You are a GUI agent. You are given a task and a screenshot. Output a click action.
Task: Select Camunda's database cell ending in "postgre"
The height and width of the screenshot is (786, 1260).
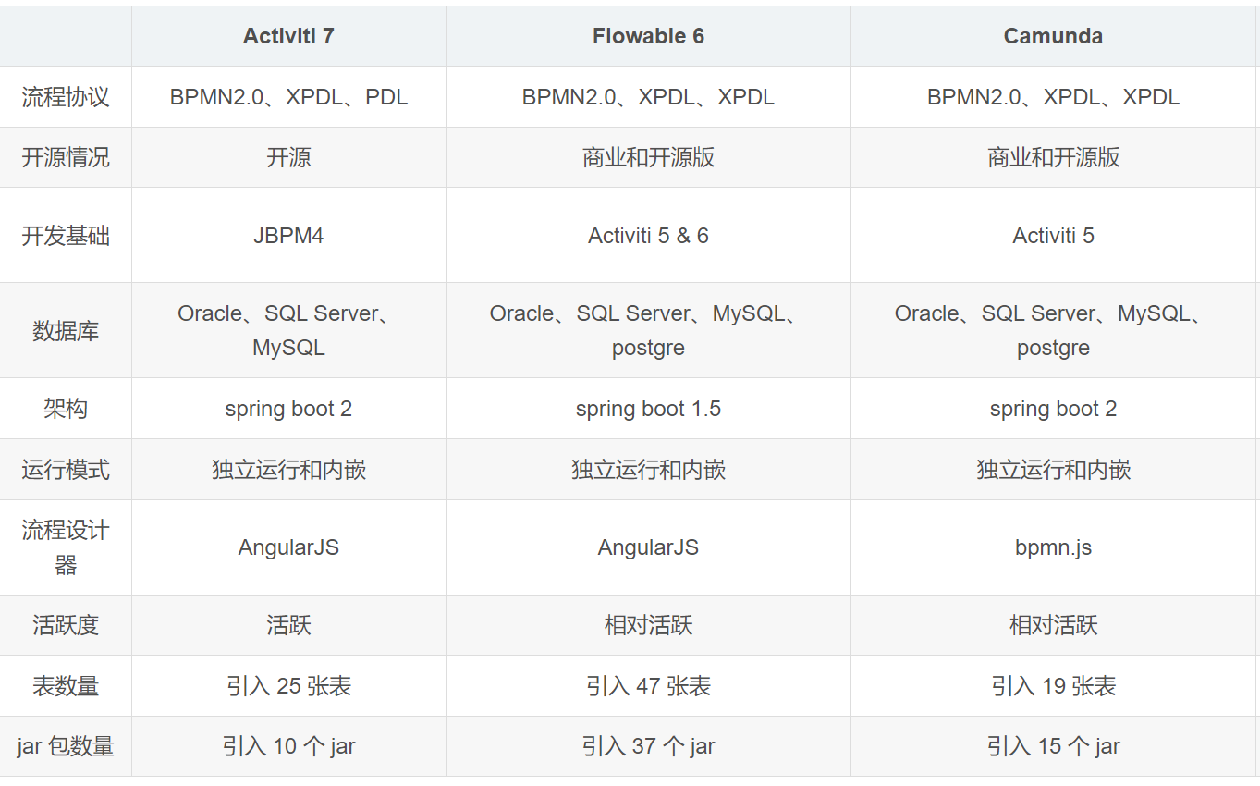(1053, 331)
